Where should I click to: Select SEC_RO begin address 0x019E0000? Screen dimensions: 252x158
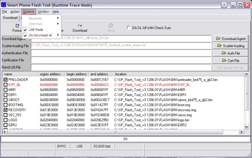pos(76,115)
